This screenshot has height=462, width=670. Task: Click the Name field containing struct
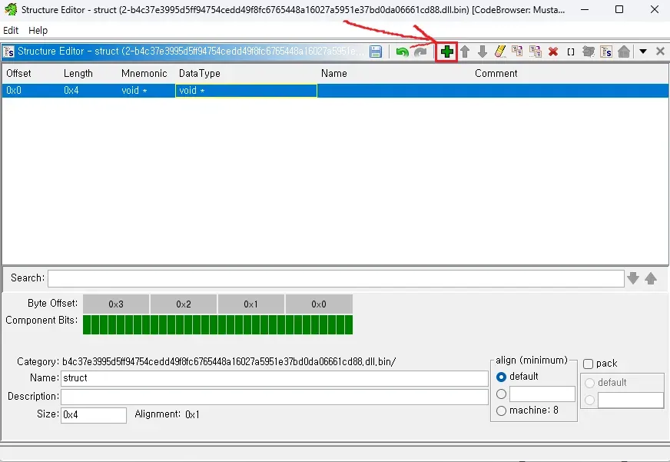pos(274,378)
